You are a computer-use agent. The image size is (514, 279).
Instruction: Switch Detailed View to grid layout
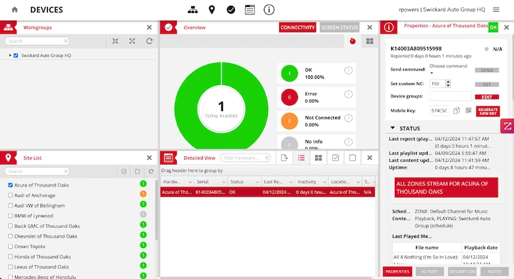pos(318,158)
